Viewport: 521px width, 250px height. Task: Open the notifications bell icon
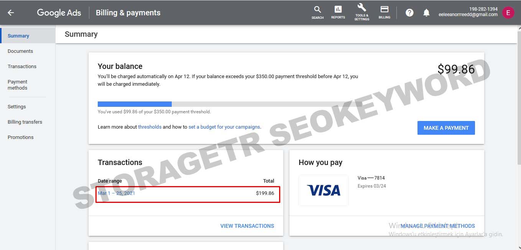click(426, 13)
